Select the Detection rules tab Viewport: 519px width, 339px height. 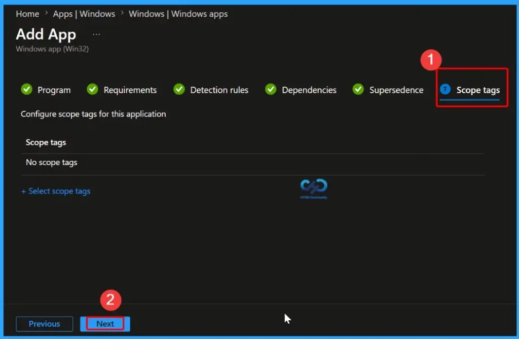point(210,90)
